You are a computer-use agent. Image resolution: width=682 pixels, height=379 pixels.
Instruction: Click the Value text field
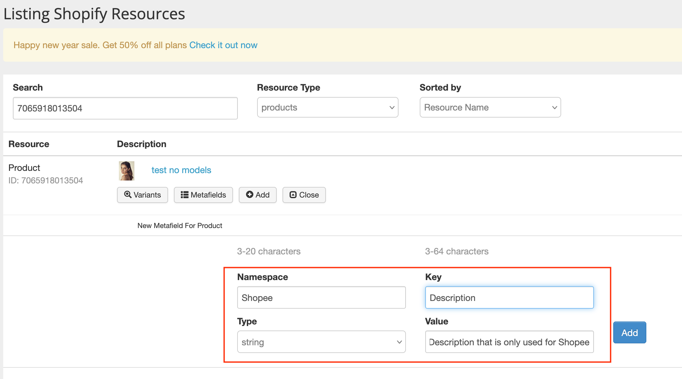pyautogui.click(x=509, y=342)
